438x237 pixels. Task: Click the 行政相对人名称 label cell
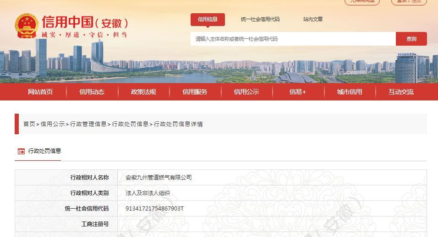pos(66,177)
